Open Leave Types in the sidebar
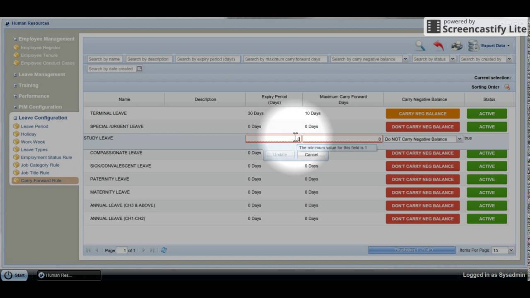 click(34, 149)
